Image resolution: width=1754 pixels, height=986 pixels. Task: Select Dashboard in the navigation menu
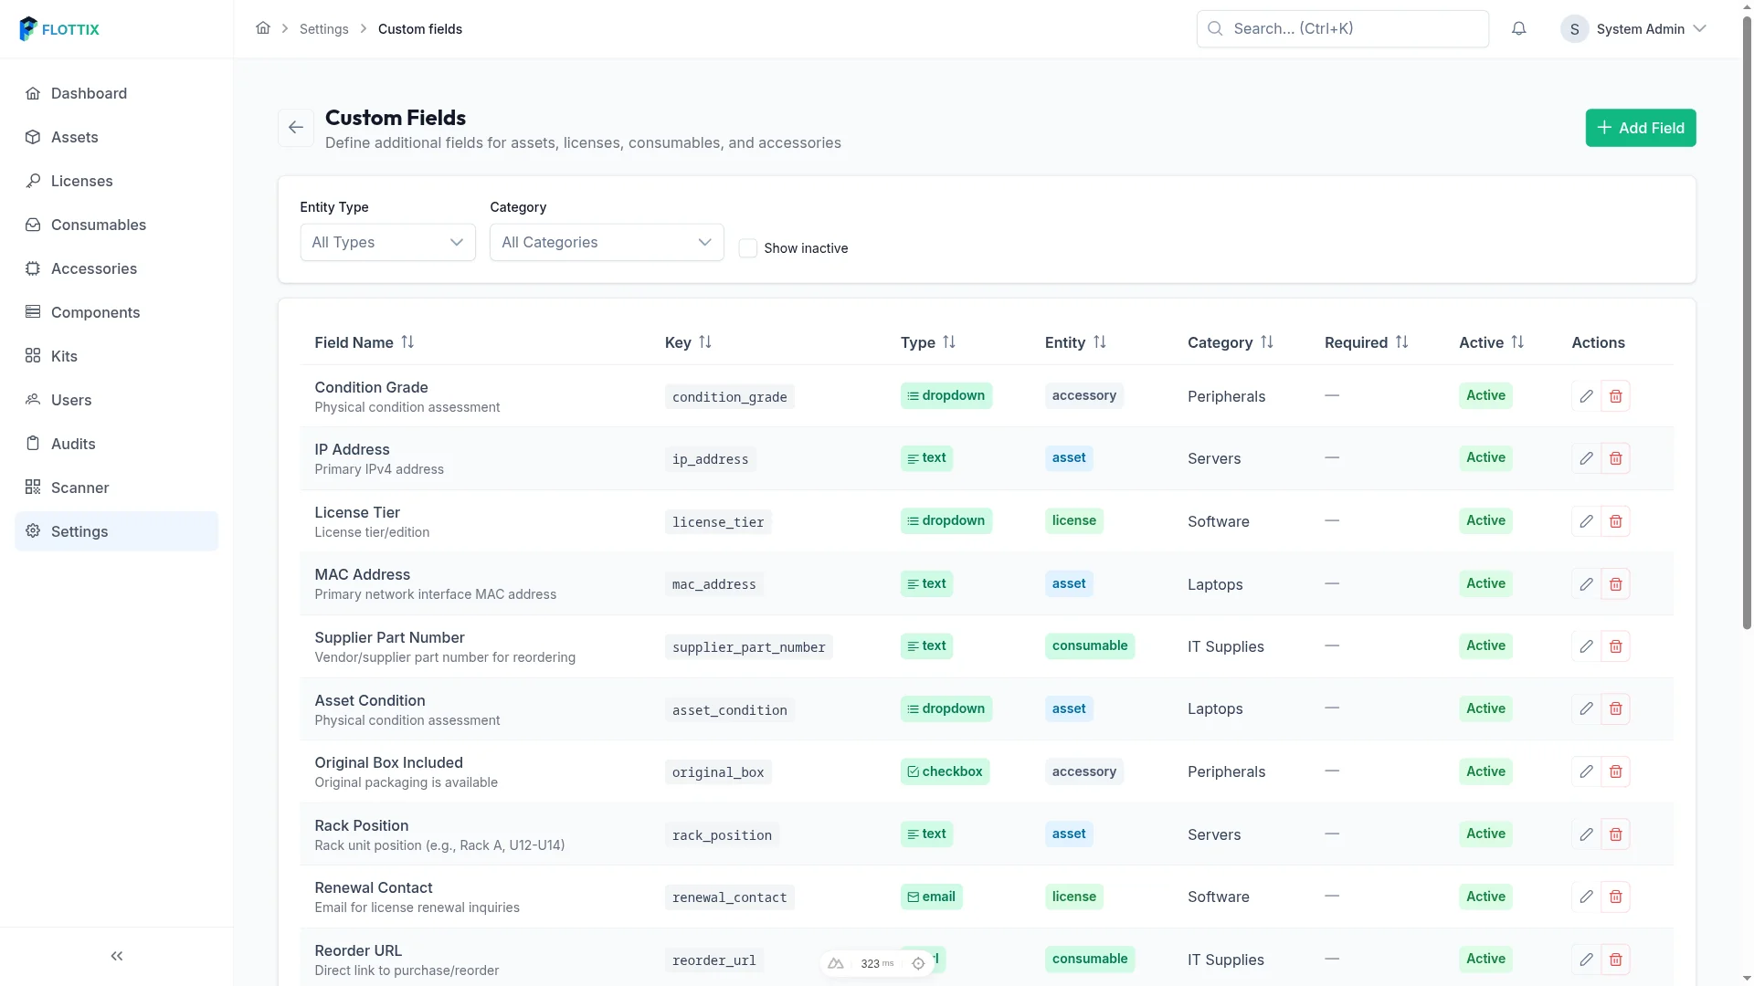pos(89,93)
